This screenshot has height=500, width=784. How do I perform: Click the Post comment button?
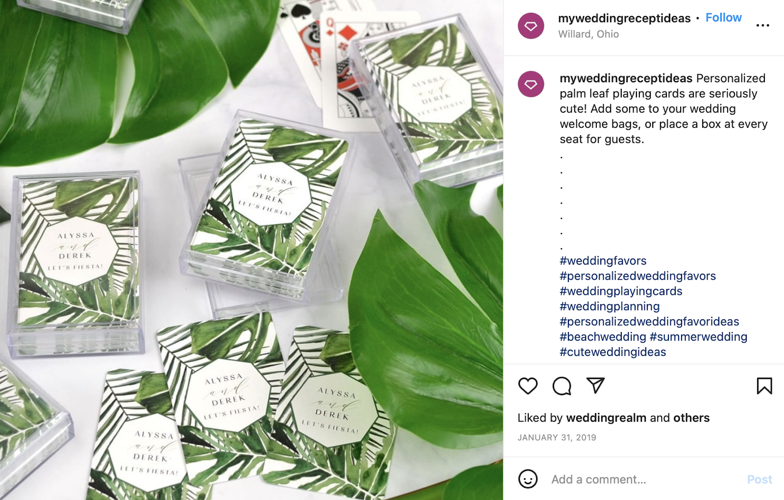coord(759,479)
